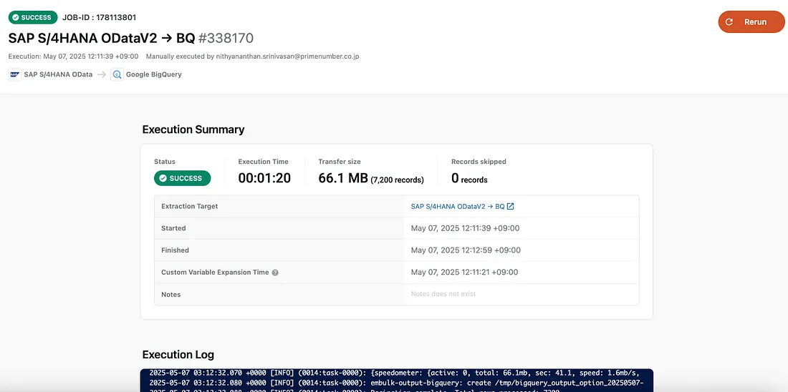Click the Records skipped value 0 records

tap(469, 179)
